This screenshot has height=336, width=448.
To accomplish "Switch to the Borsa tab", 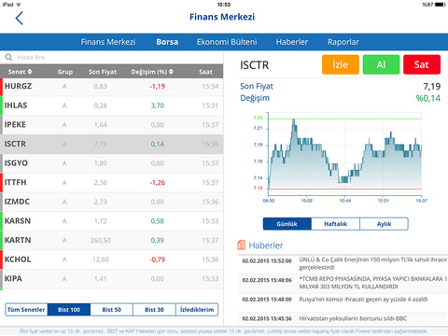I will [x=167, y=42].
